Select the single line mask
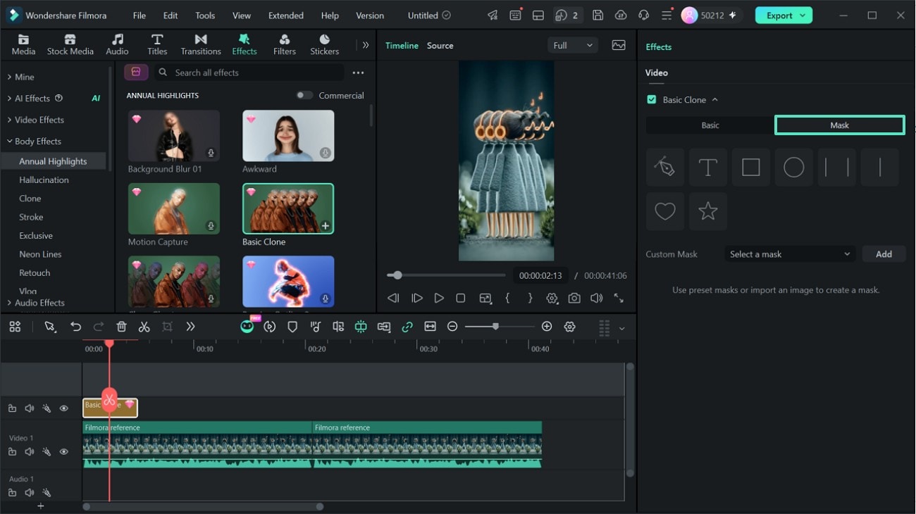The height and width of the screenshot is (514, 916). 880,167
